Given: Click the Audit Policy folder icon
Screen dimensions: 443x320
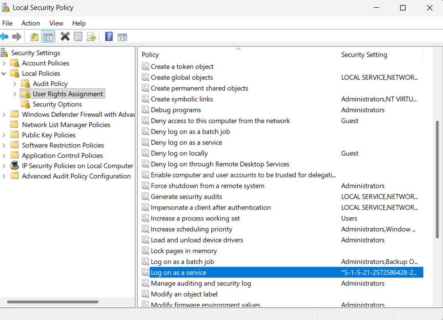Looking at the screenshot, I should [26, 84].
